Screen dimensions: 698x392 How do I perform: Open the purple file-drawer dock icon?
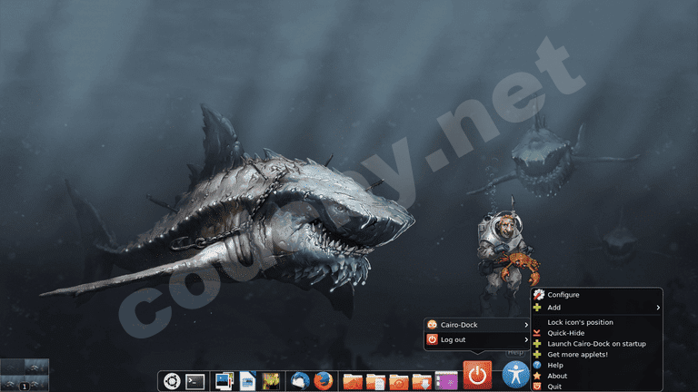pos(446,381)
